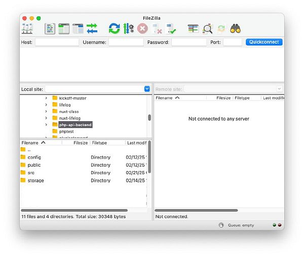Select the src directory row
Screen dimensions: 304x256
coord(84,173)
